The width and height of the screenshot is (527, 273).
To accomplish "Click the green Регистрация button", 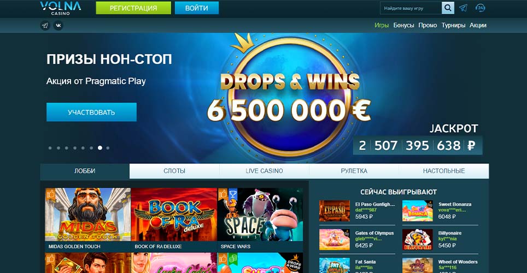I will tap(133, 8).
